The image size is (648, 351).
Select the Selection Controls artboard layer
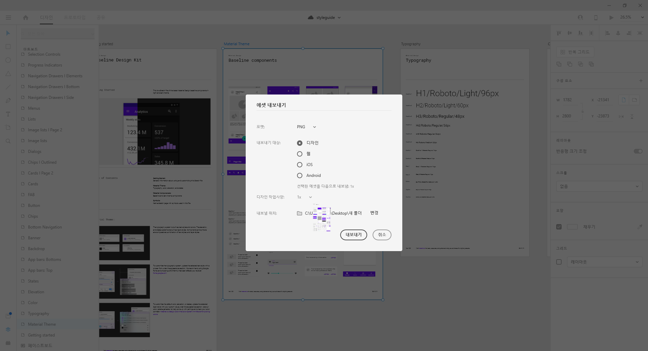[57, 54]
